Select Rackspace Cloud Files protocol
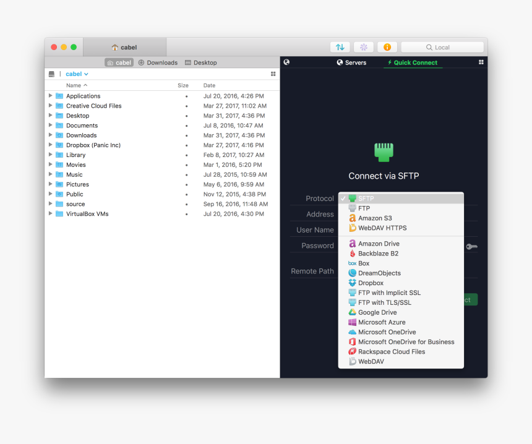The image size is (532, 444). [401, 352]
